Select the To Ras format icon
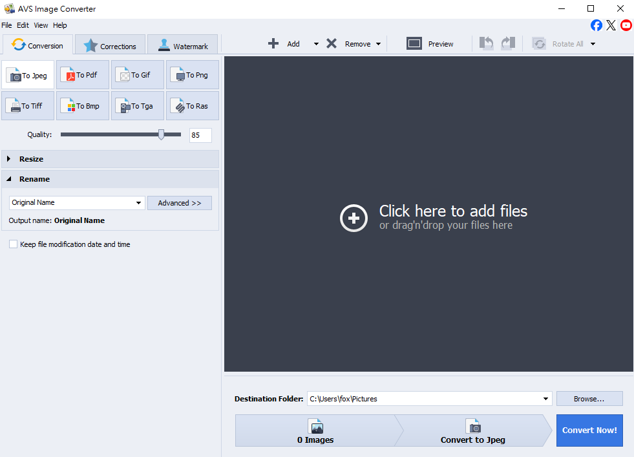The height and width of the screenshot is (457, 634). click(x=192, y=106)
